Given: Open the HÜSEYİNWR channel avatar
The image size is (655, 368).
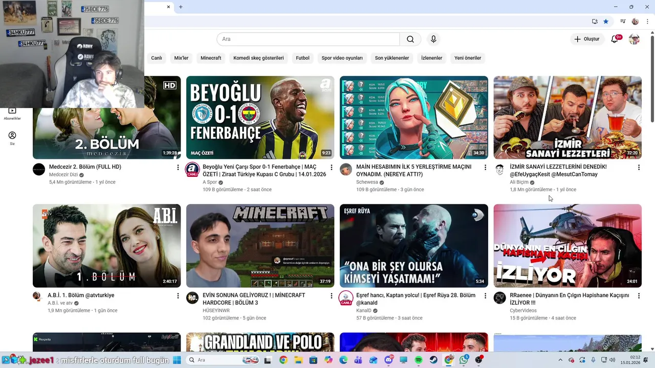Looking at the screenshot, I should pyautogui.click(x=192, y=298).
